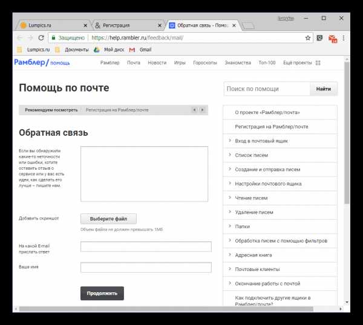Open Мой диск bookmark
This screenshot has height=325, width=363.
pos(109,50)
